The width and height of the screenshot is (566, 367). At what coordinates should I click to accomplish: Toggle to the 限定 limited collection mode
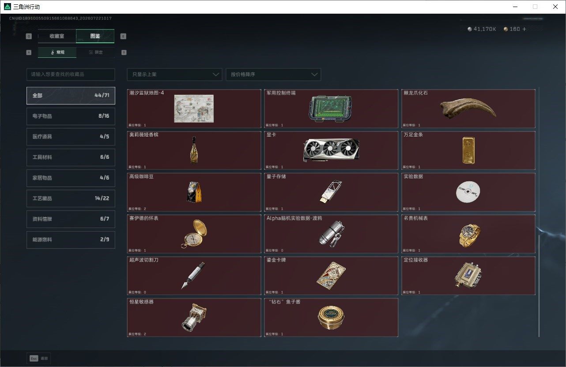(x=95, y=52)
